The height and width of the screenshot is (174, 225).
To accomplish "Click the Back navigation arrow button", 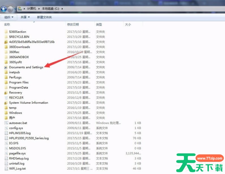I will [x=4, y=9].
